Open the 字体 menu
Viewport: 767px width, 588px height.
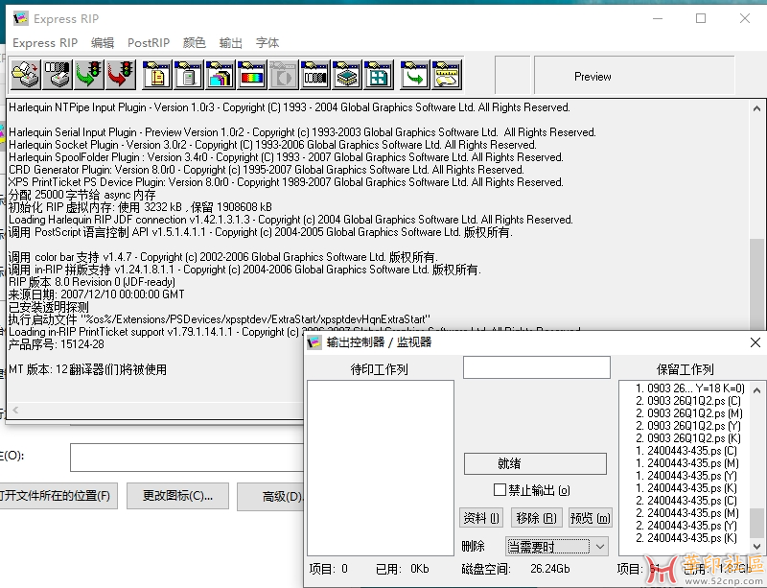coord(267,43)
